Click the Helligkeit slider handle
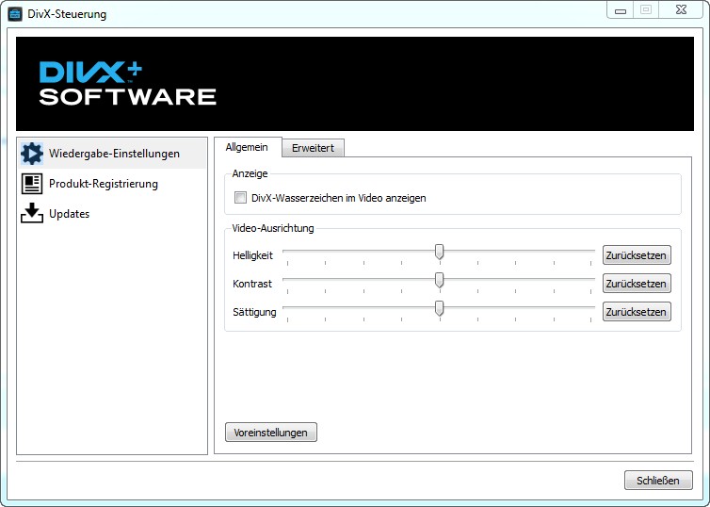 [x=439, y=252]
